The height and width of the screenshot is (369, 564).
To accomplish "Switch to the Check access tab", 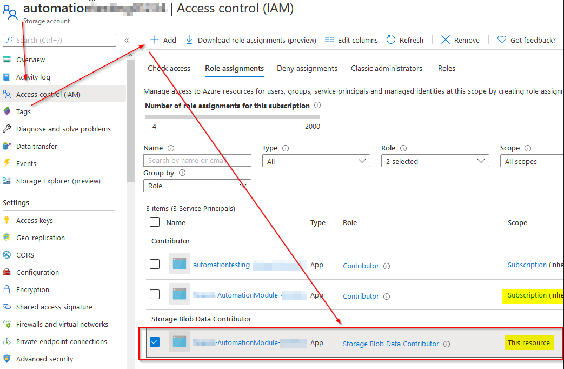I will 169,68.
